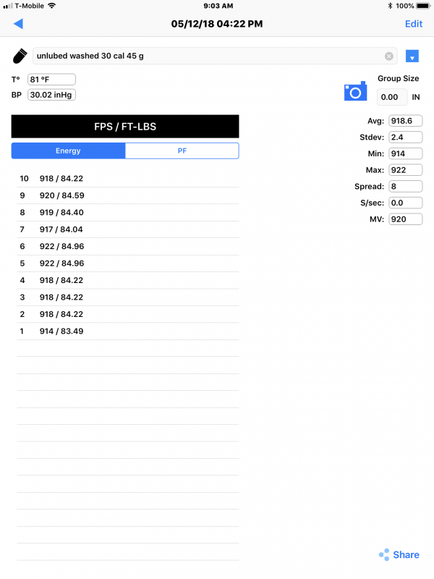Edit the temperature field 81 °F
Image resolution: width=434 pixels, height=579 pixels.
tap(51, 80)
